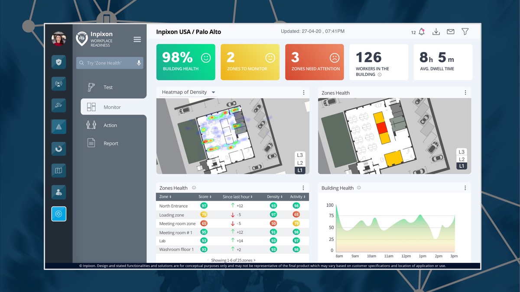Go to next page of zones

click(x=255, y=260)
